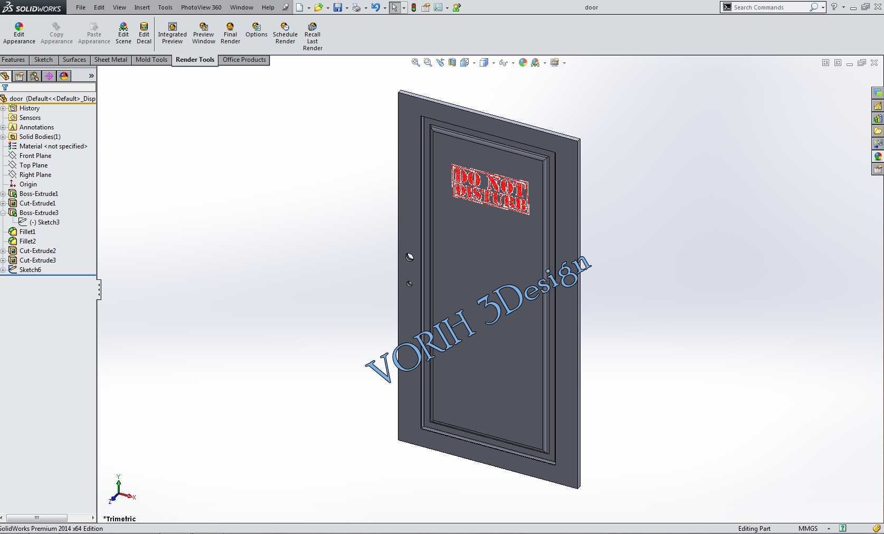Click Recall Last Render
This screenshot has height=534, width=884.
coord(312,36)
